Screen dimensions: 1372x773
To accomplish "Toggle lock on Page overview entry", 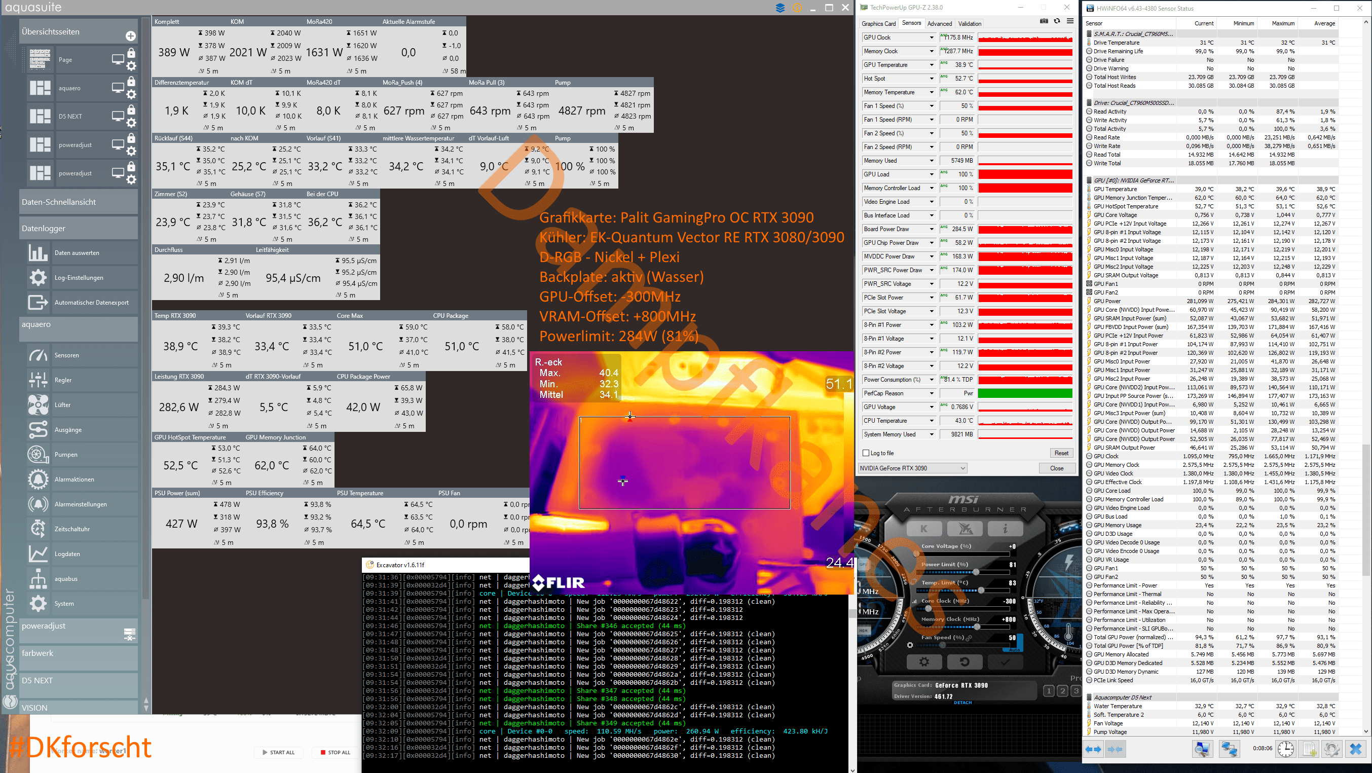I will coord(131,54).
